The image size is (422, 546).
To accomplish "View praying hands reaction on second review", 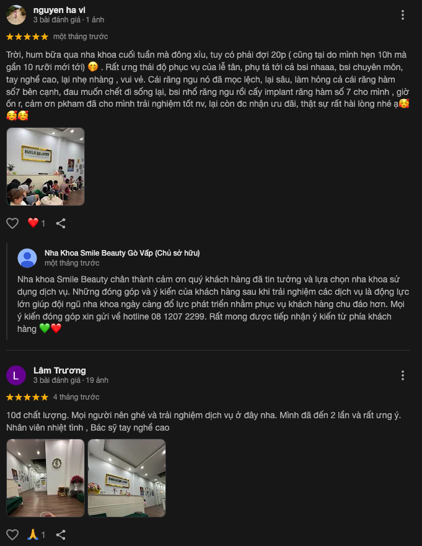I will (x=36, y=534).
